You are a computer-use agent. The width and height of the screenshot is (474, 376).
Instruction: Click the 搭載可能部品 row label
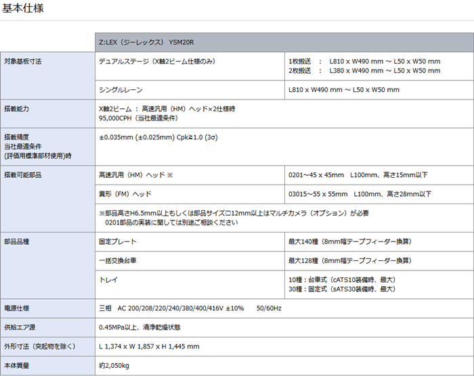[x=22, y=175]
